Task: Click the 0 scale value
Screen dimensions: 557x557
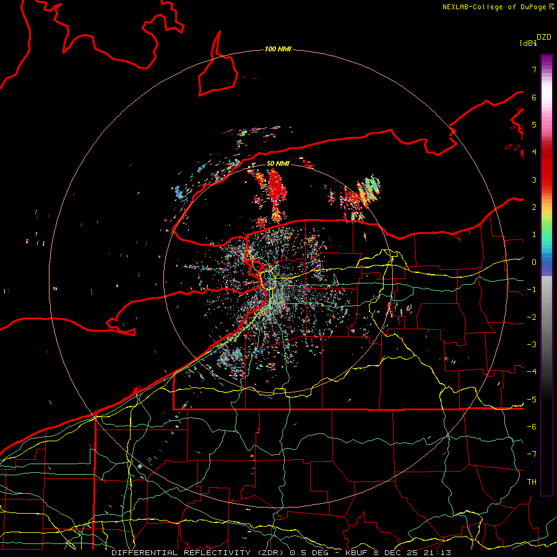Action: tap(534, 262)
